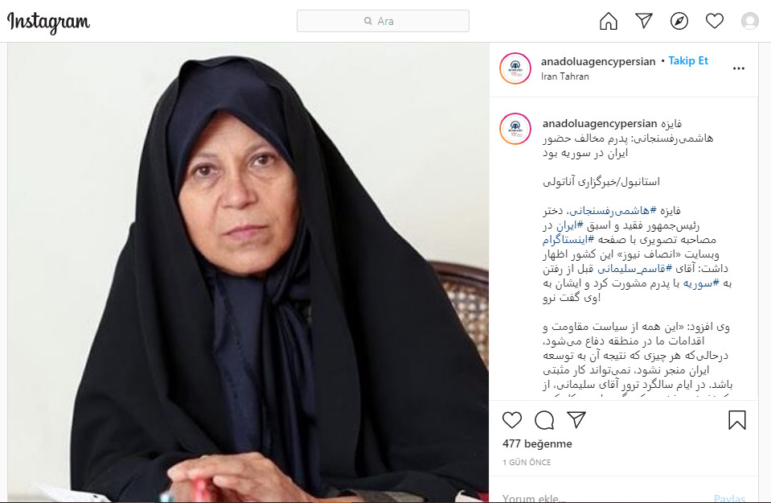Click the header profile picture of anadoluagencypersian

click(x=515, y=68)
